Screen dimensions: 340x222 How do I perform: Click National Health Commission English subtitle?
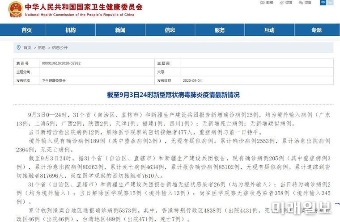click(x=80, y=15)
